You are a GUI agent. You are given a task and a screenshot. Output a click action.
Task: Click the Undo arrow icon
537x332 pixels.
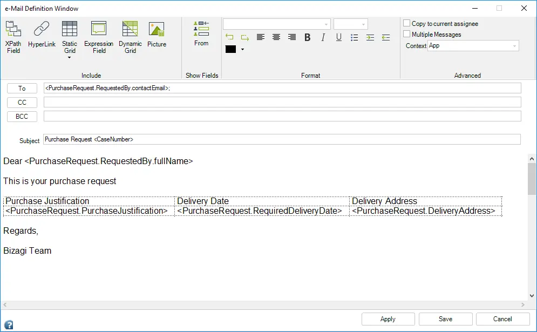229,37
